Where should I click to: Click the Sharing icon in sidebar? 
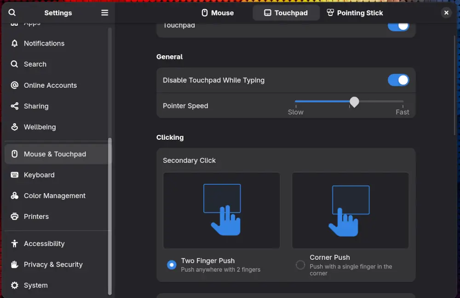(x=14, y=106)
